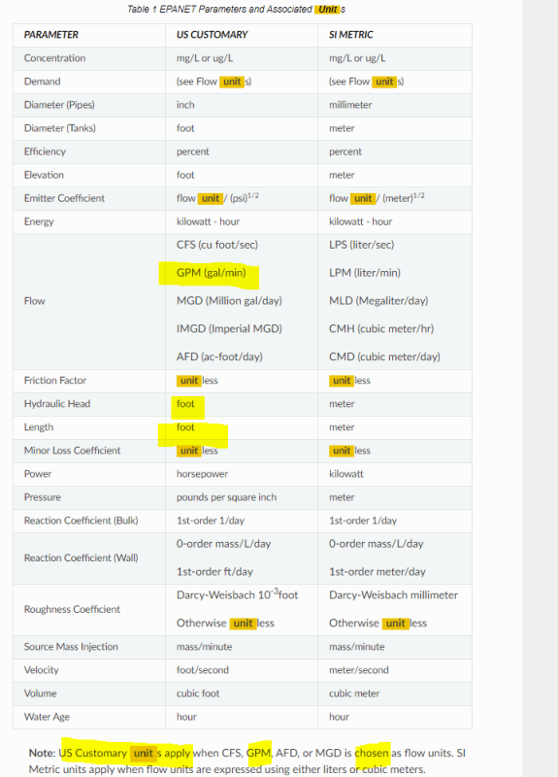Click 'CMH (cubic meter/hr)' entry
558x777 pixels.
point(381,328)
